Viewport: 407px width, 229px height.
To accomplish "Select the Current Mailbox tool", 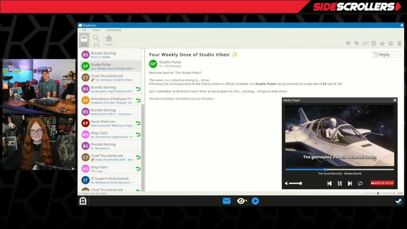I will pyautogui.click(x=84, y=40).
